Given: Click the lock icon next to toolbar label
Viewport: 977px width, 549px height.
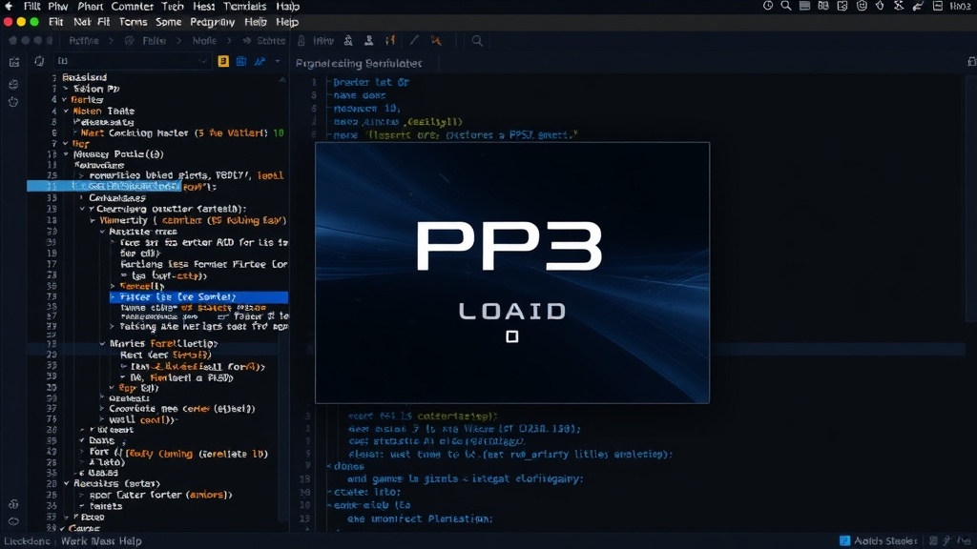Looking at the screenshot, I should point(301,40).
